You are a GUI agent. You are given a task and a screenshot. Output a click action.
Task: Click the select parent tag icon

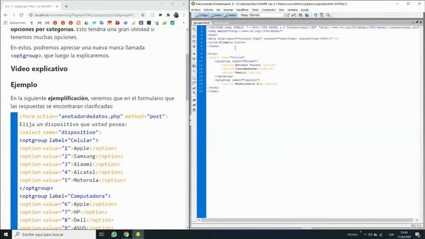[194, 54]
